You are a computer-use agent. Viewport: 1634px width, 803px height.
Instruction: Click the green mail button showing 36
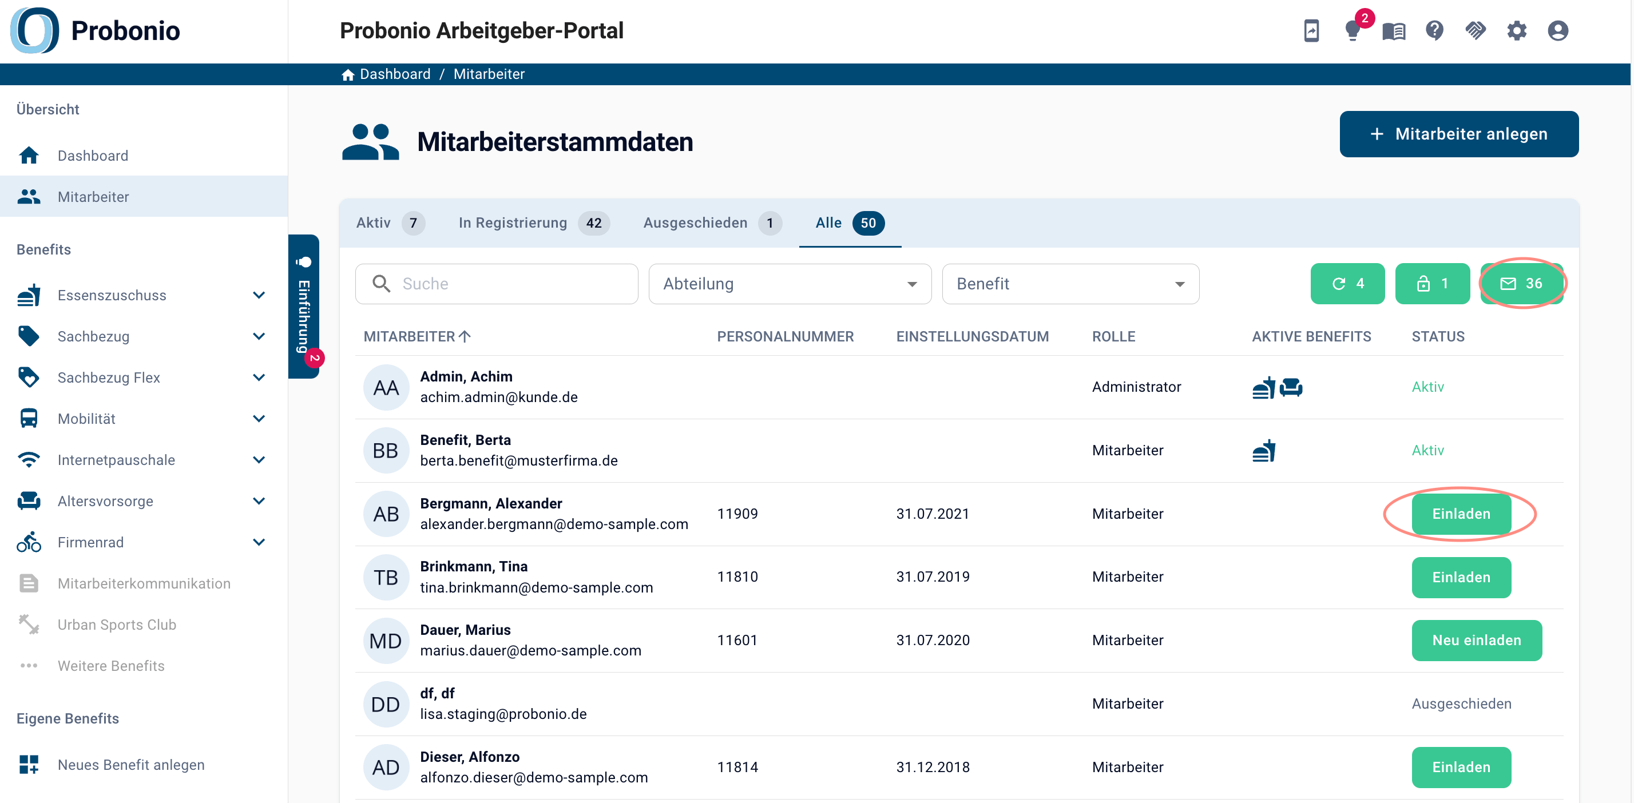(x=1521, y=284)
